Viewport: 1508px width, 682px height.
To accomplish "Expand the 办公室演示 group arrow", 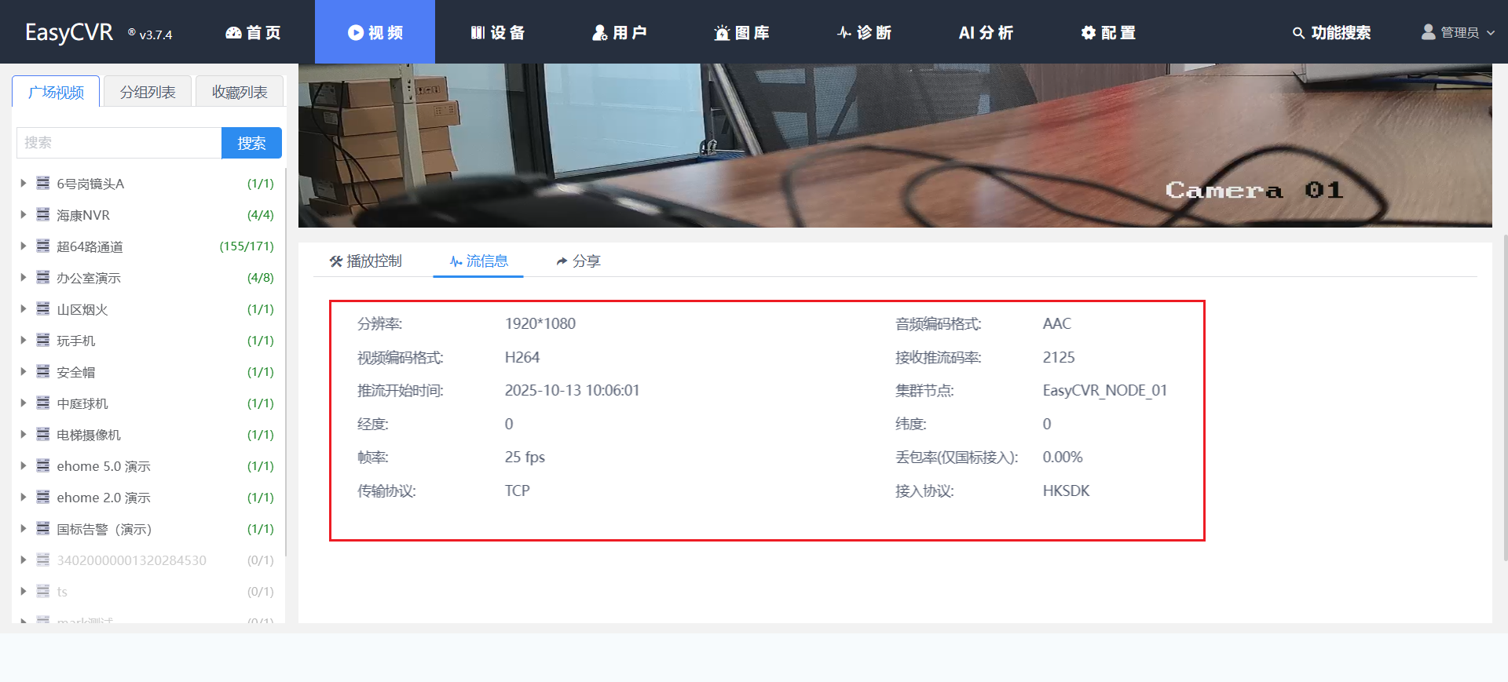I will coord(24,277).
